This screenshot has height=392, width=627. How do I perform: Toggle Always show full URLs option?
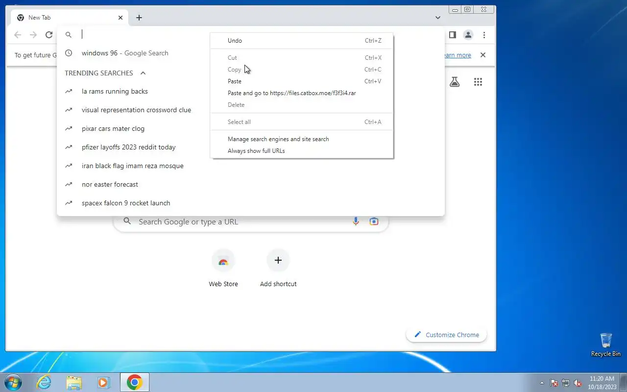coord(302,151)
